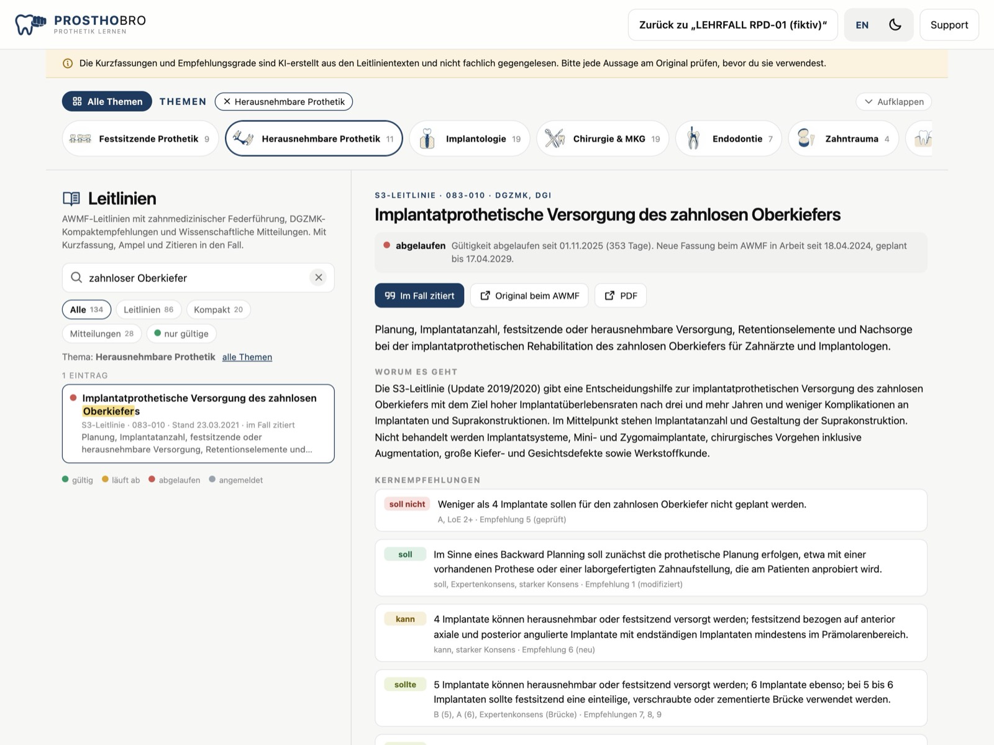Screen dimensions: 994x745
Task: Click the Festsitzende Prothetik bridge icon
Action: 80,139
